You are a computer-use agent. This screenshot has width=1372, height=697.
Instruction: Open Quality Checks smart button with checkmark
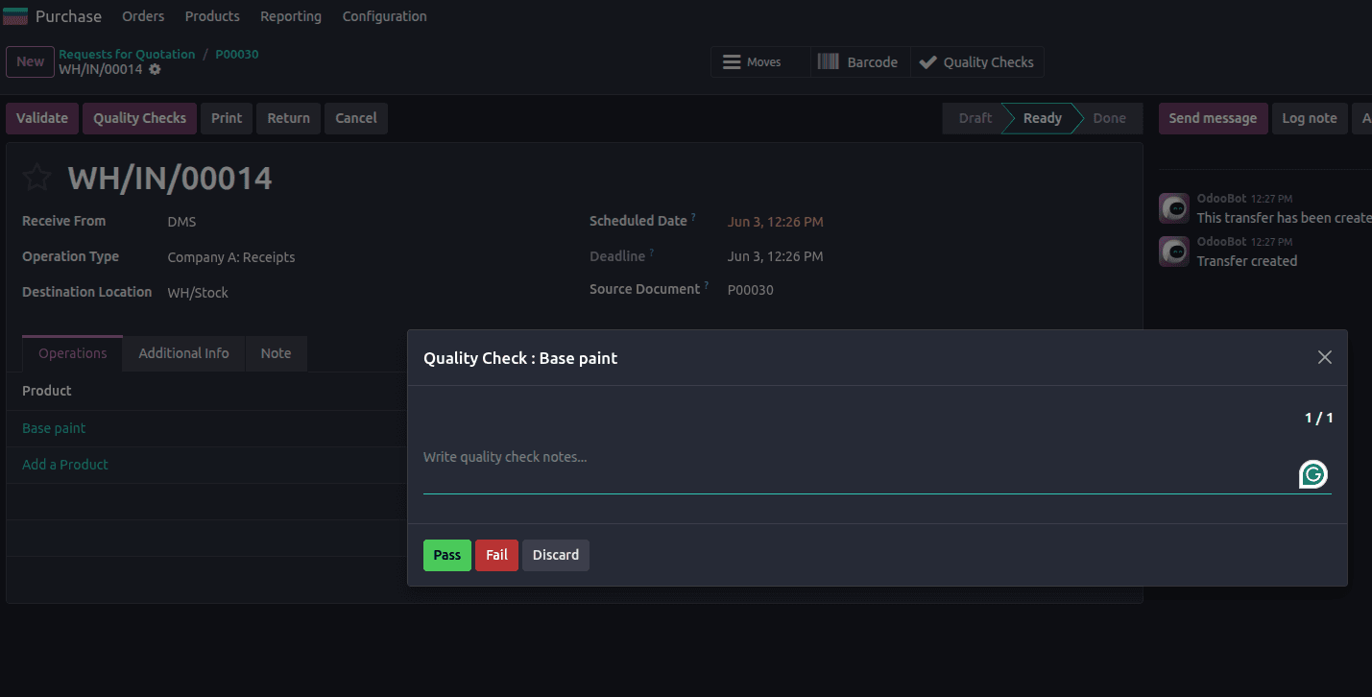(976, 62)
